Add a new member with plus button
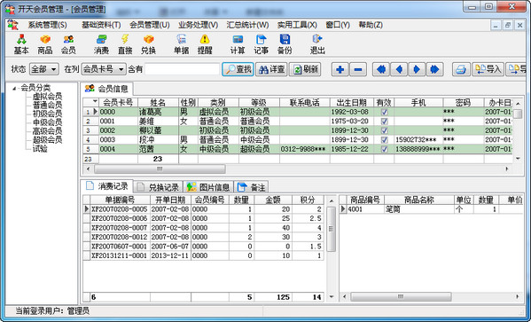This screenshot has height=322, width=531. 340,69
